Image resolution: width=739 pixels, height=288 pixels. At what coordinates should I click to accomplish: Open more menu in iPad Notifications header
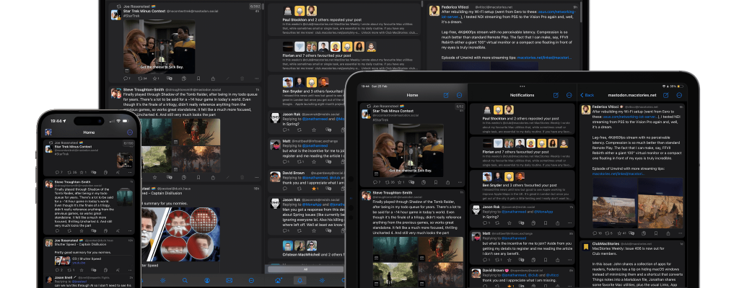(568, 95)
